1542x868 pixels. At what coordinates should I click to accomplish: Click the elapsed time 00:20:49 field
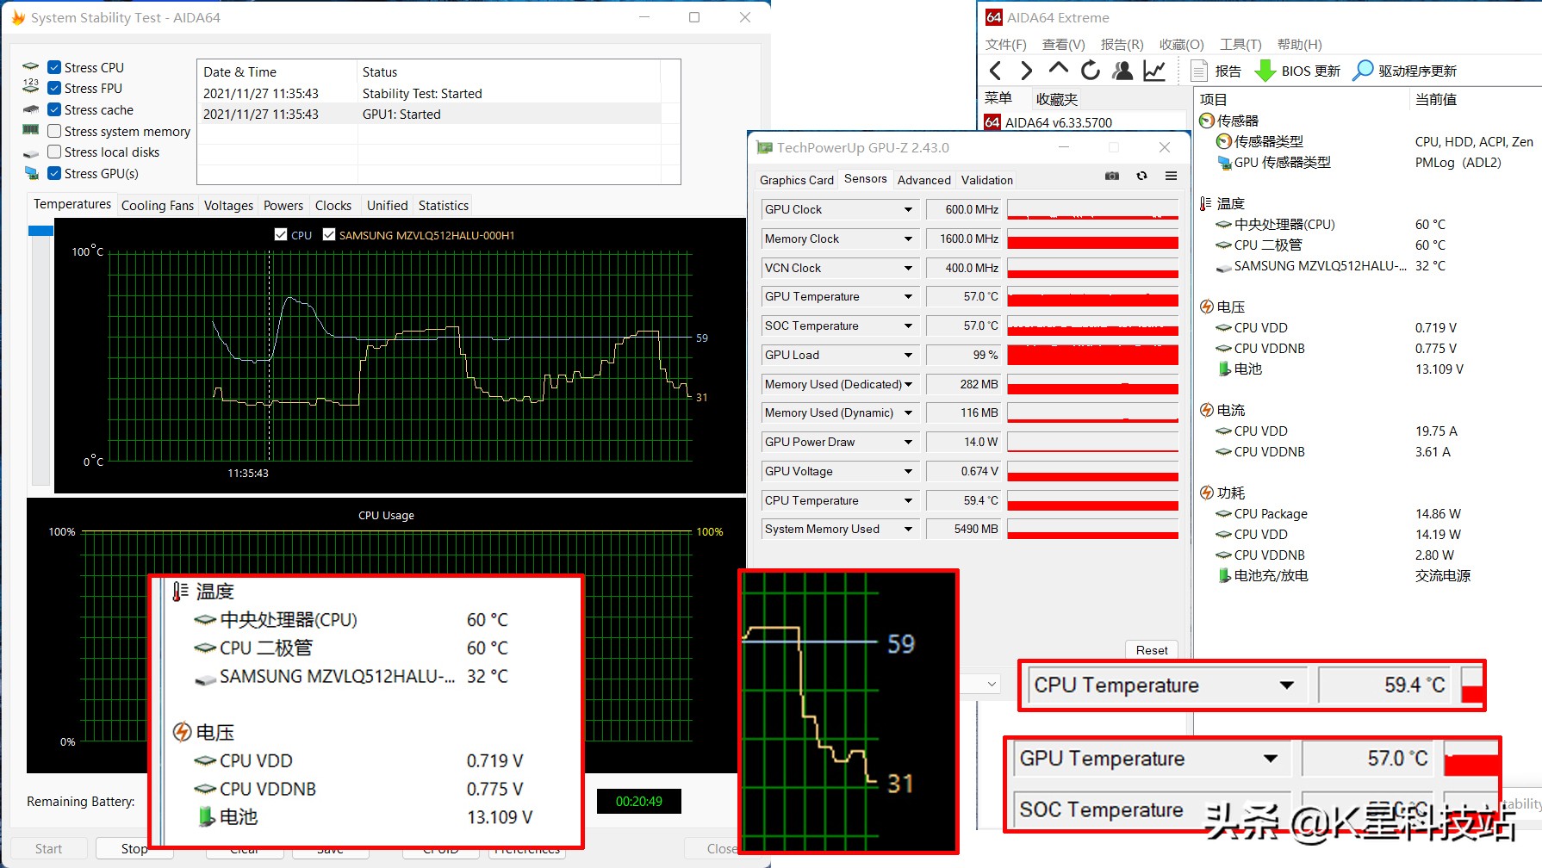point(638,801)
